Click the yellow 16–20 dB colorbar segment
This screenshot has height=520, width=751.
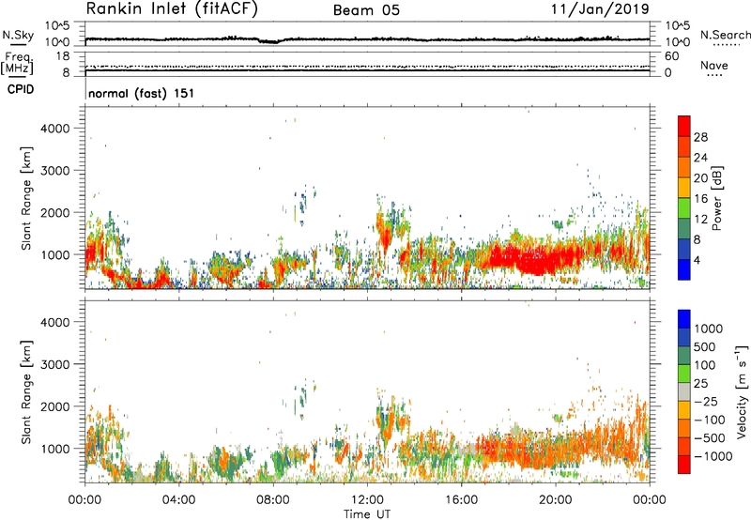click(684, 188)
